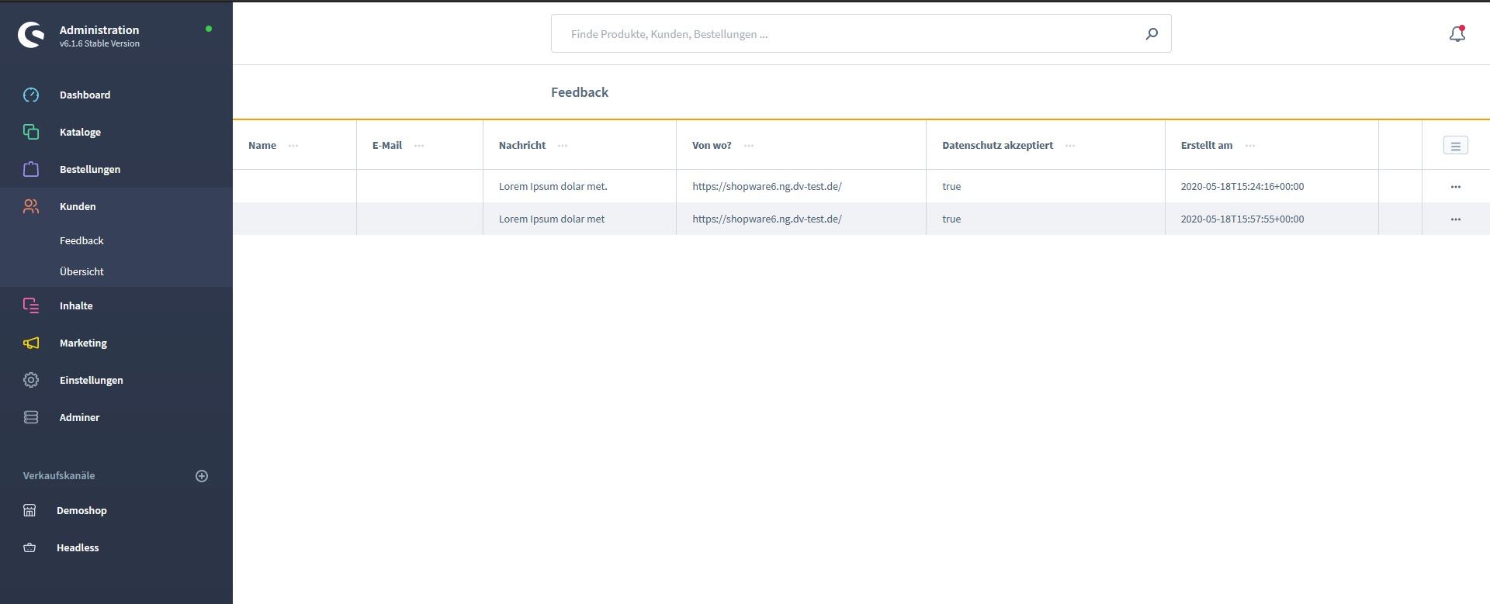Click 'true' in the 15:24:16 row

951,186
